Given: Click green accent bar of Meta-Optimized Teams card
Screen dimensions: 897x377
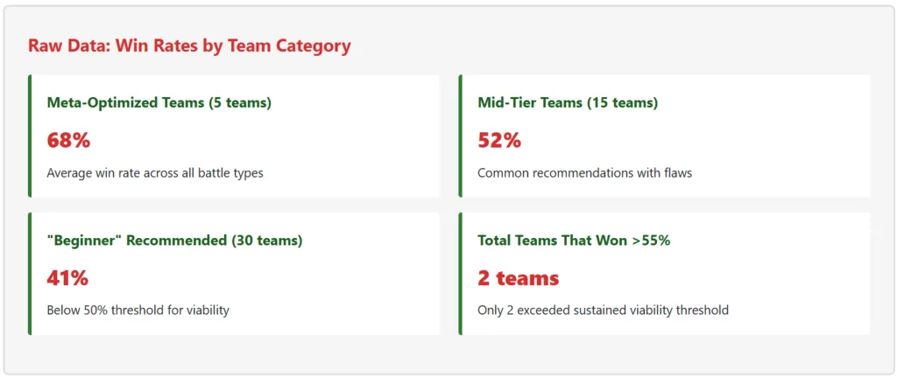Looking at the screenshot, I should tap(30, 136).
